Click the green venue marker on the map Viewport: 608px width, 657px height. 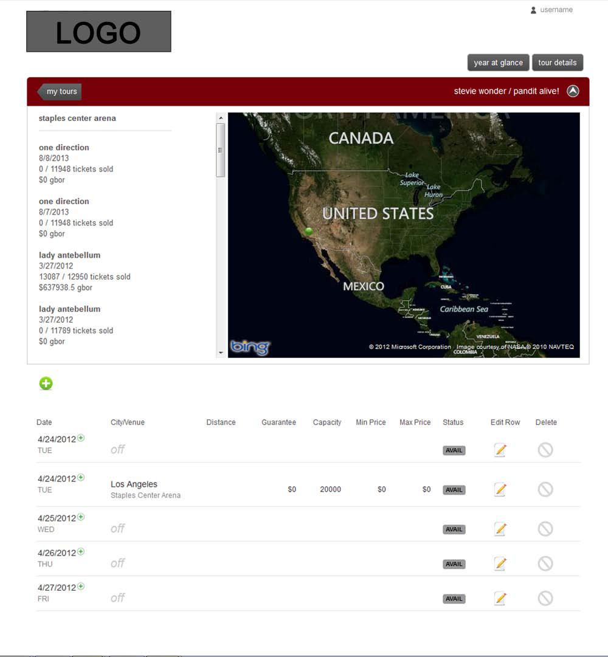[309, 232]
